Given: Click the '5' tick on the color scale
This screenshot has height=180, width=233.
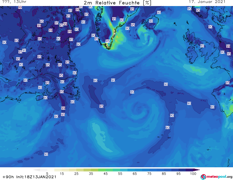Looking at the screenshot, I should click(x=47, y=174).
